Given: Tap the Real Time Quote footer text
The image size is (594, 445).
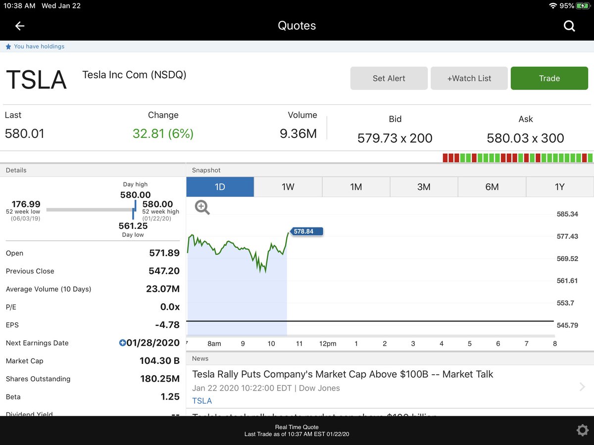Looking at the screenshot, I should [297, 427].
